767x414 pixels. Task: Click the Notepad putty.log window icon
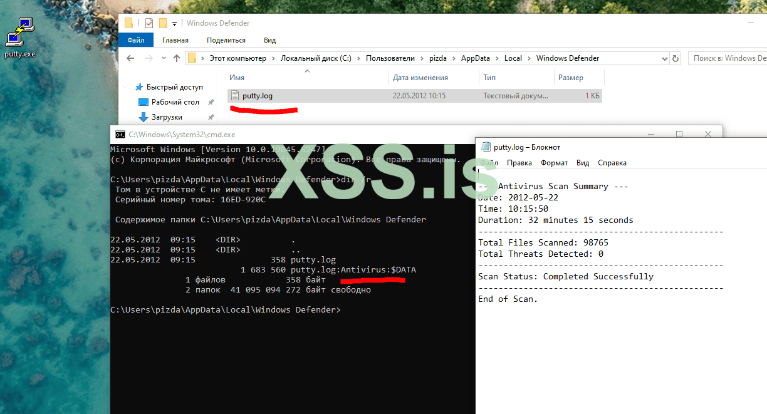(x=485, y=147)
